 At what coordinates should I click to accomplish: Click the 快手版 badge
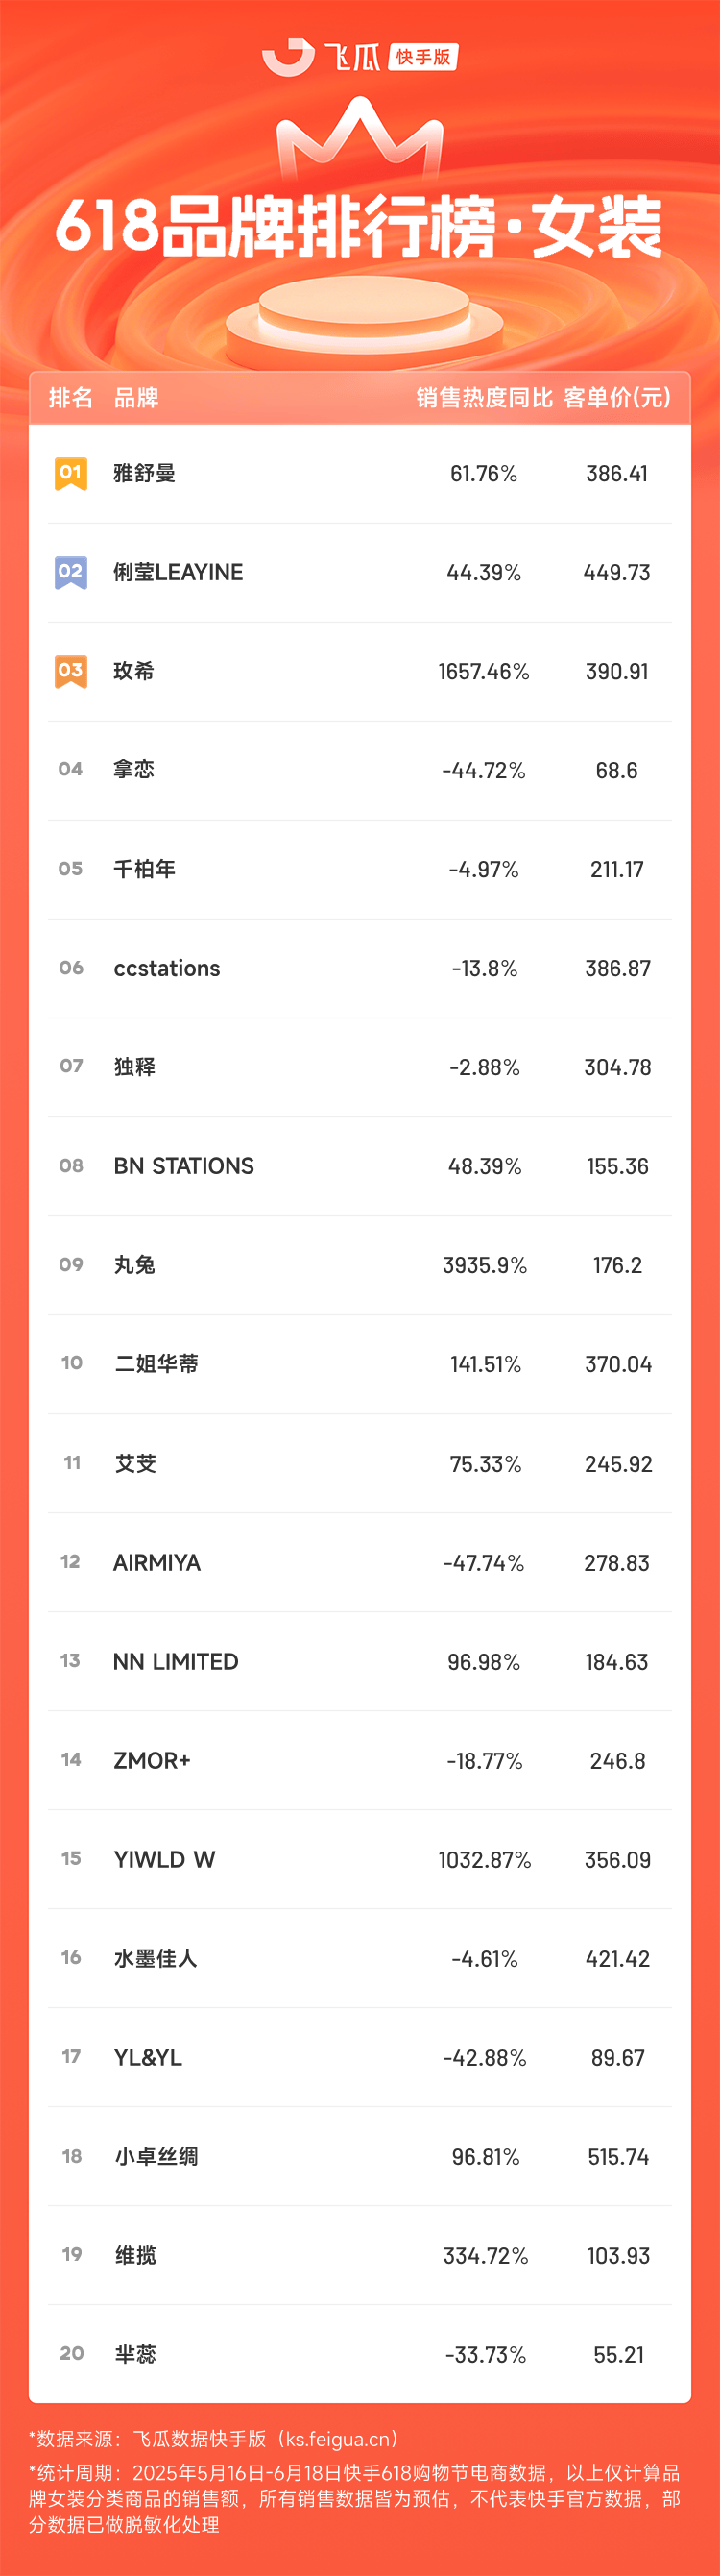[423, 57]
